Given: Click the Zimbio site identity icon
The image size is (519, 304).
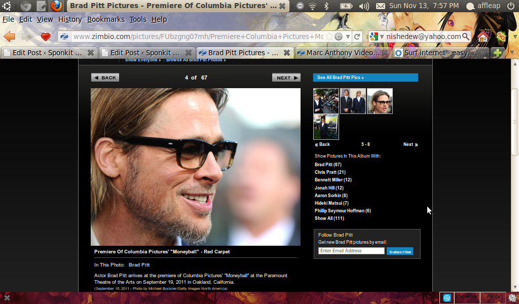Looking at the screenshot, I should [x=64, y=36].
